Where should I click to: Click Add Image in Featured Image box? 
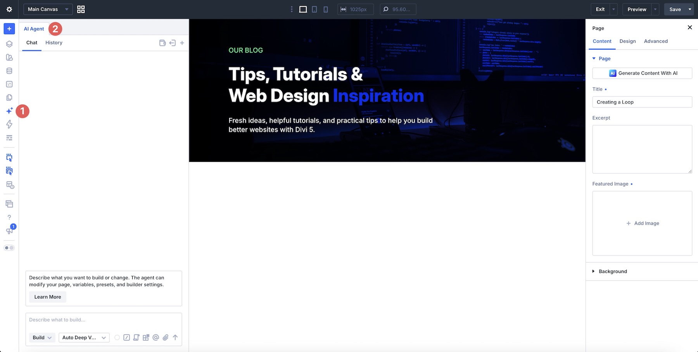point(643,223)
